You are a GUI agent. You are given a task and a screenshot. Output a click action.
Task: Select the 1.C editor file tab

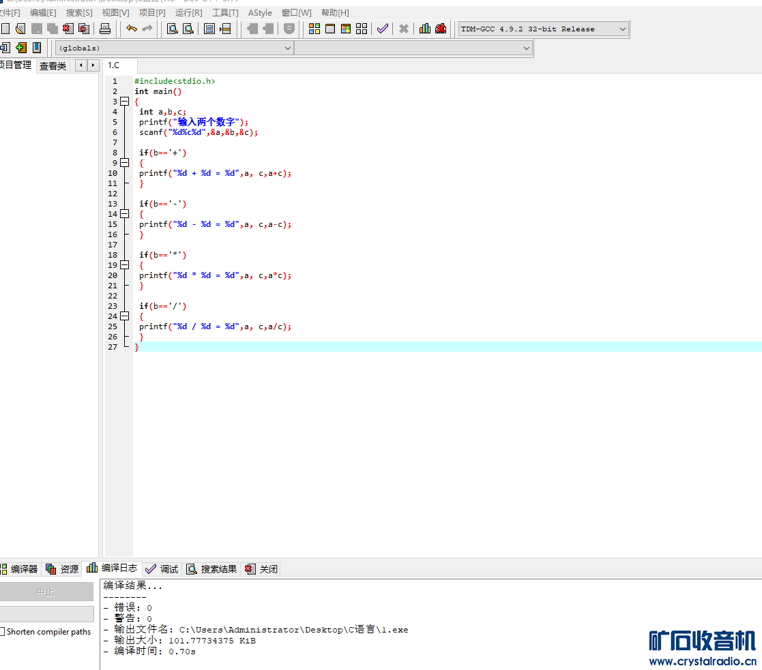coord(114,65)
